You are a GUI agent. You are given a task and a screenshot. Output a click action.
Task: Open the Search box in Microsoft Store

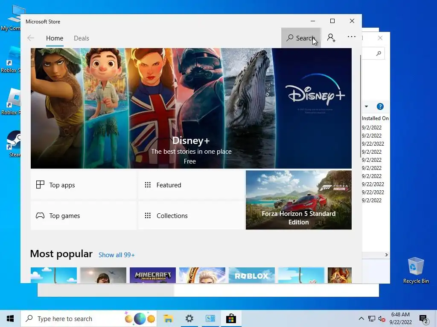click(x=301, y=38)
